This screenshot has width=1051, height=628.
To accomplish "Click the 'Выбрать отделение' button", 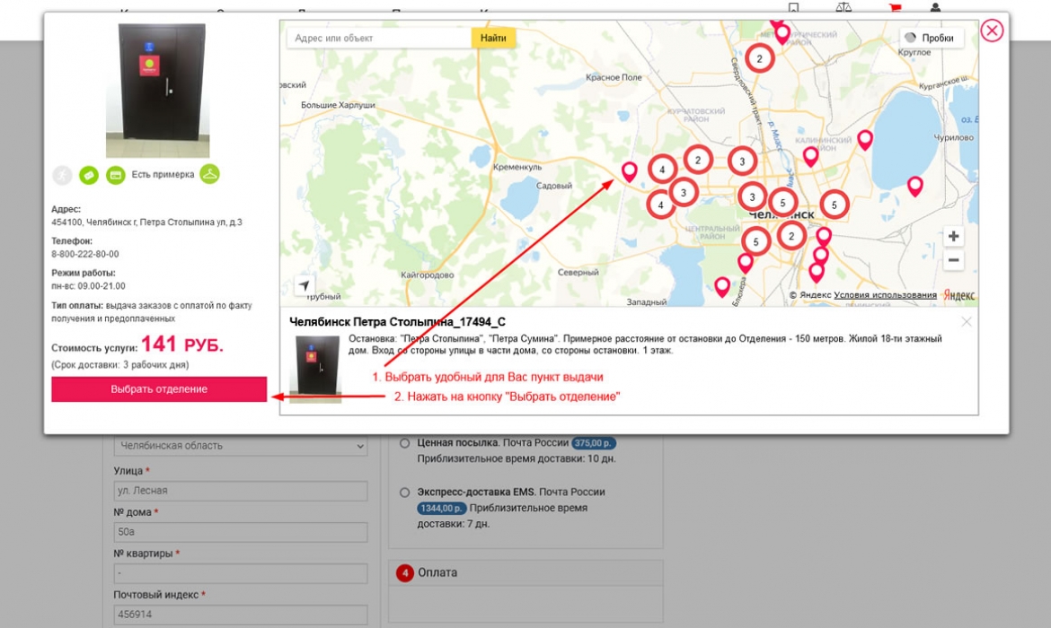I will pyautogui.click(x=159, y=389).
